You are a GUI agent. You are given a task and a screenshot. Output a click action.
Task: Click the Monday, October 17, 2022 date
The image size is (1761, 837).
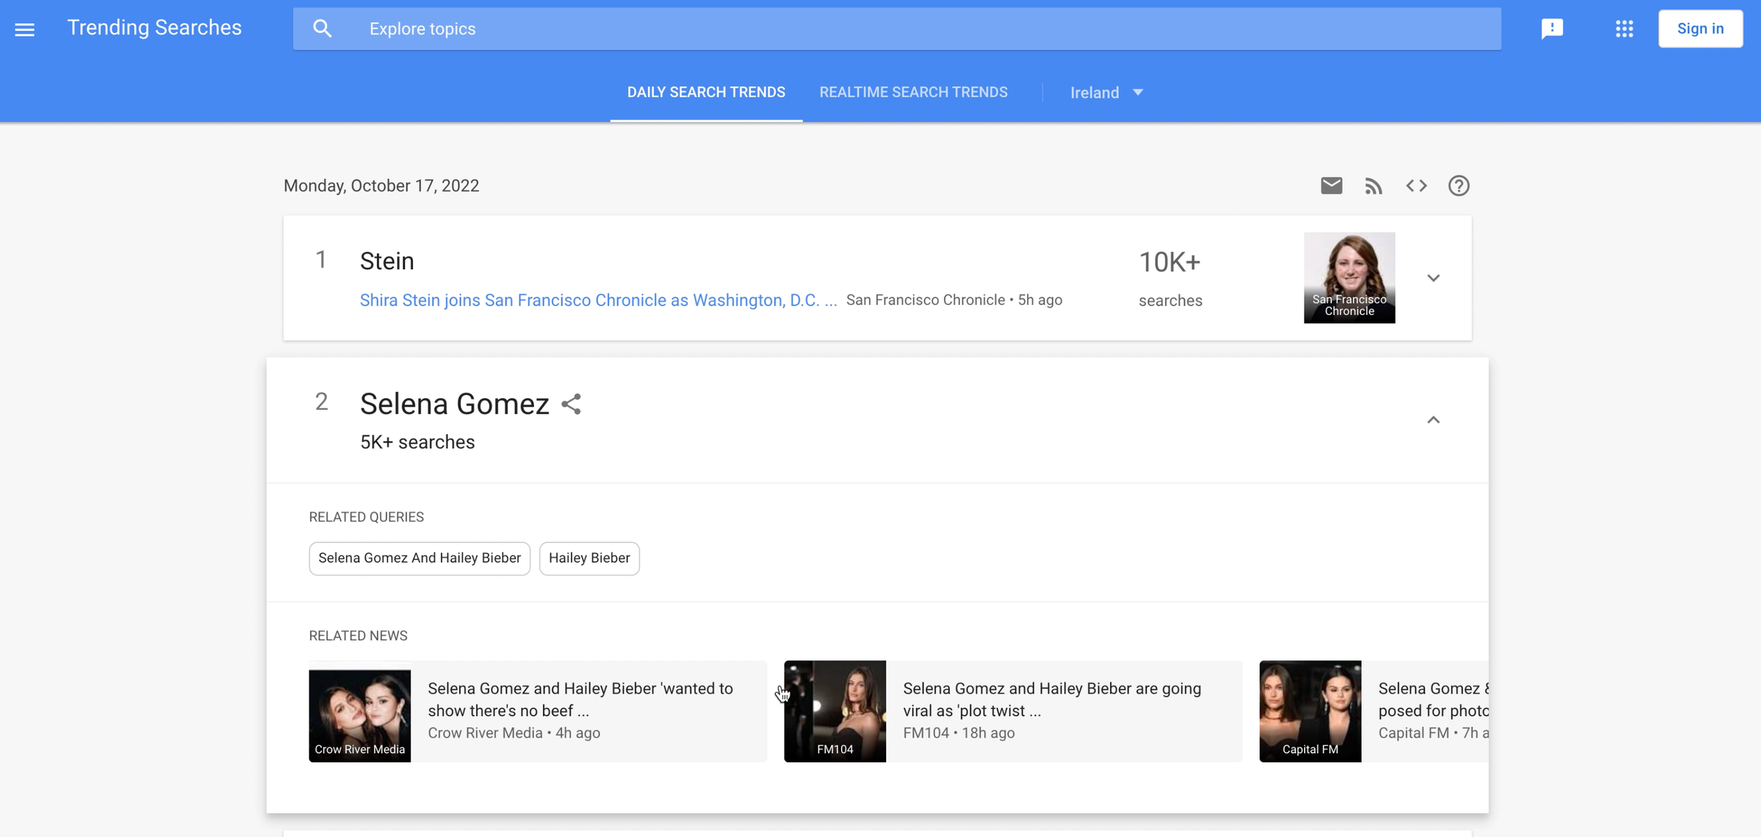[x=381, y=185]
